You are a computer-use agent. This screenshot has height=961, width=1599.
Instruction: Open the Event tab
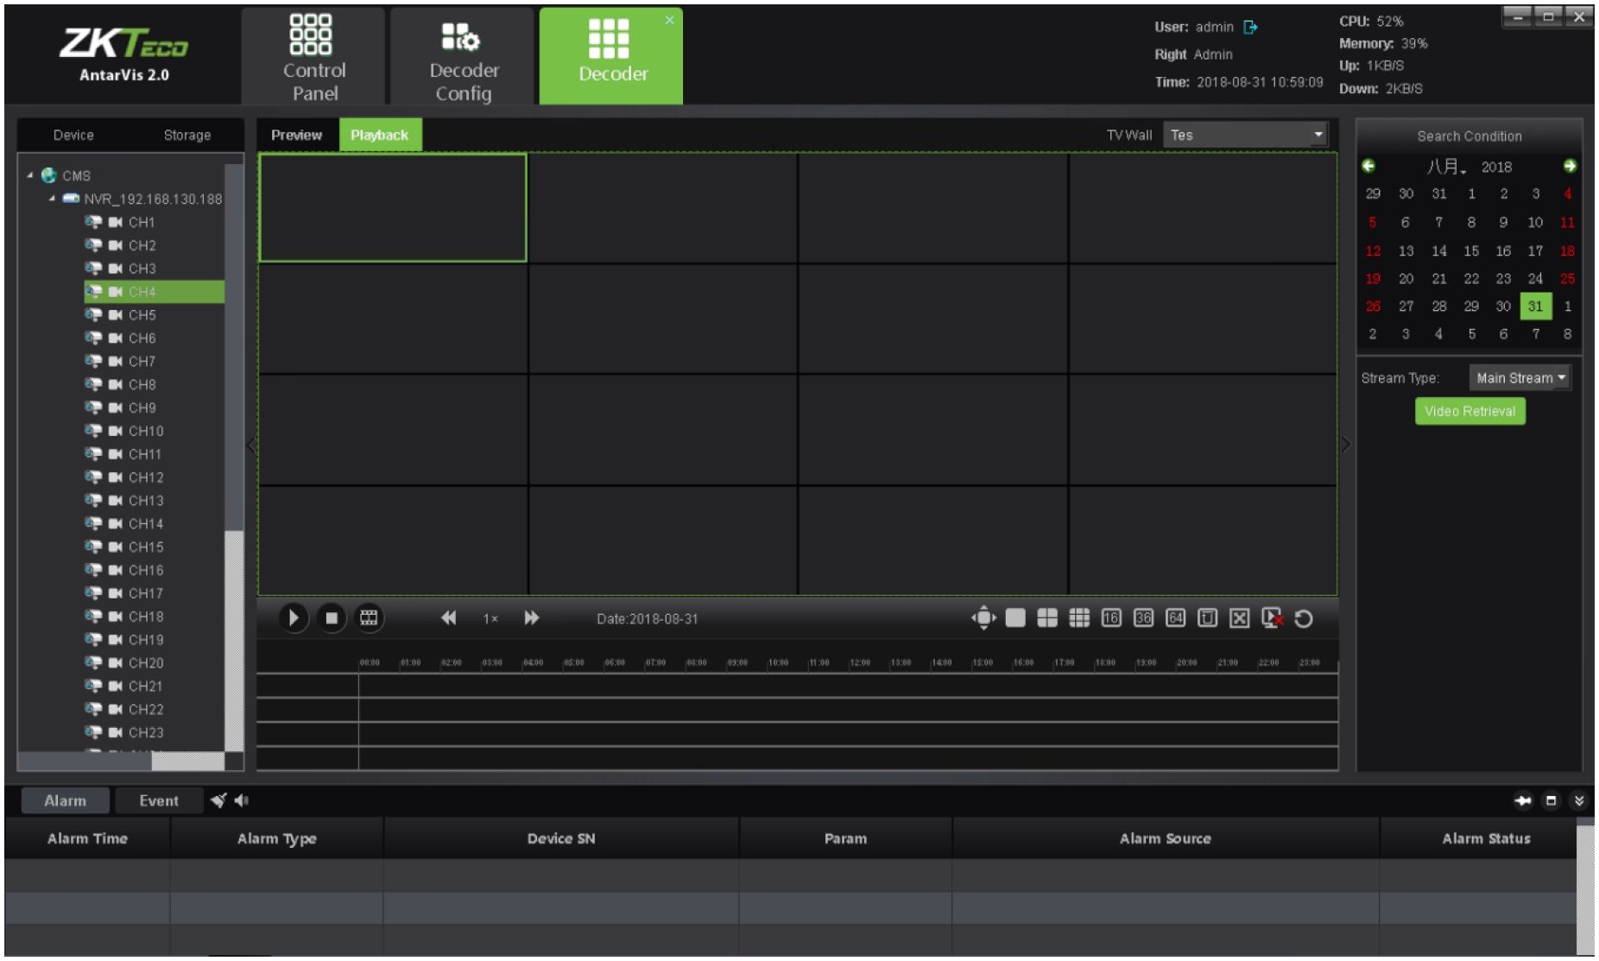coord(159,801)
